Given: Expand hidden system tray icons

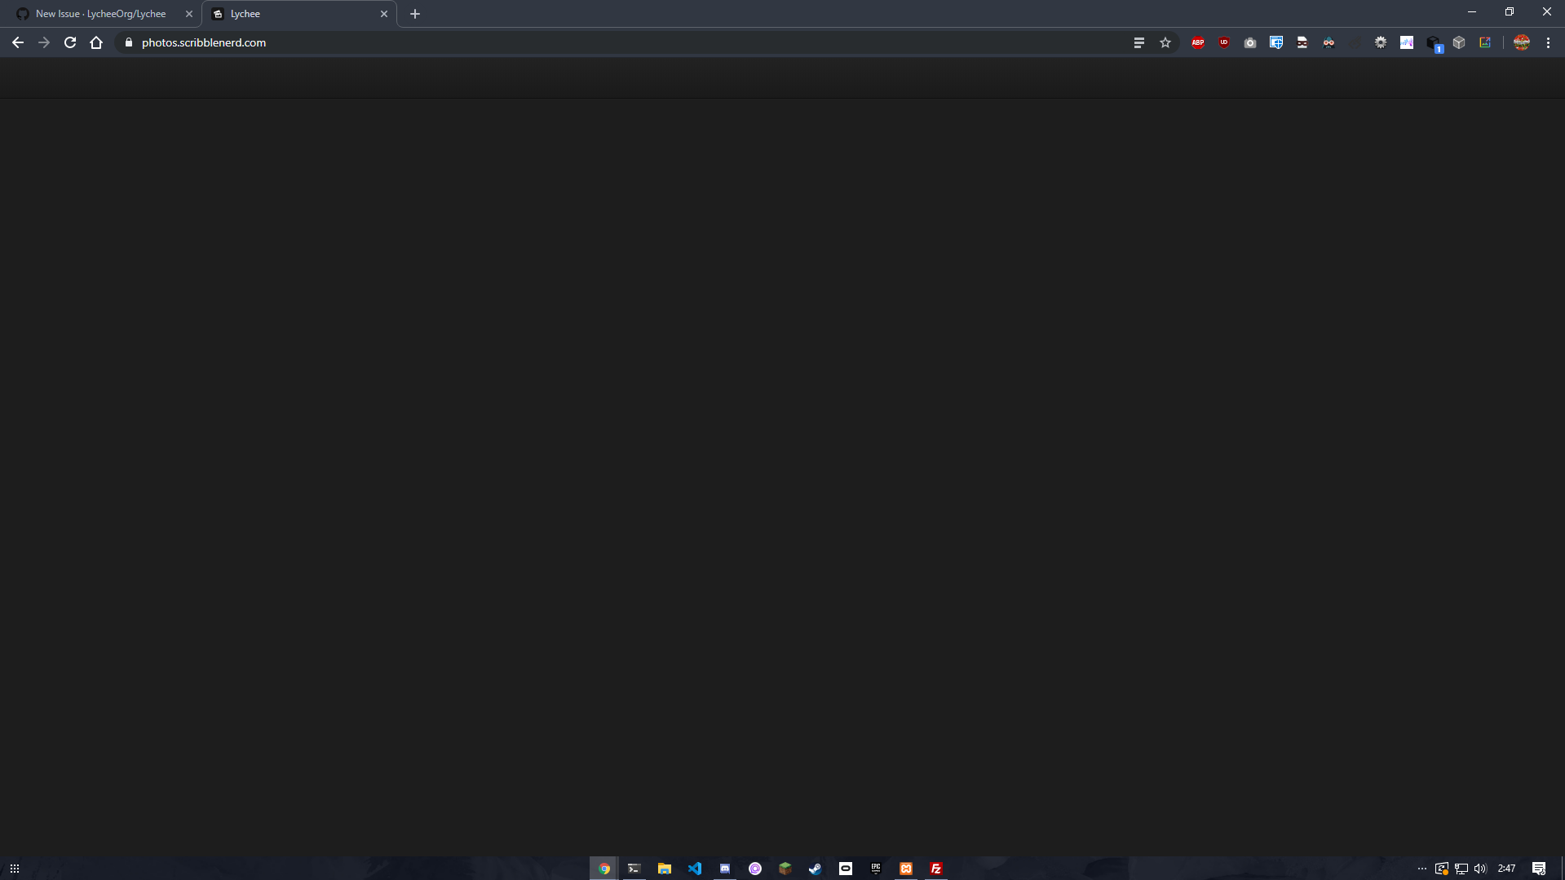Looking at the screenshot, I should (1421, 868).
